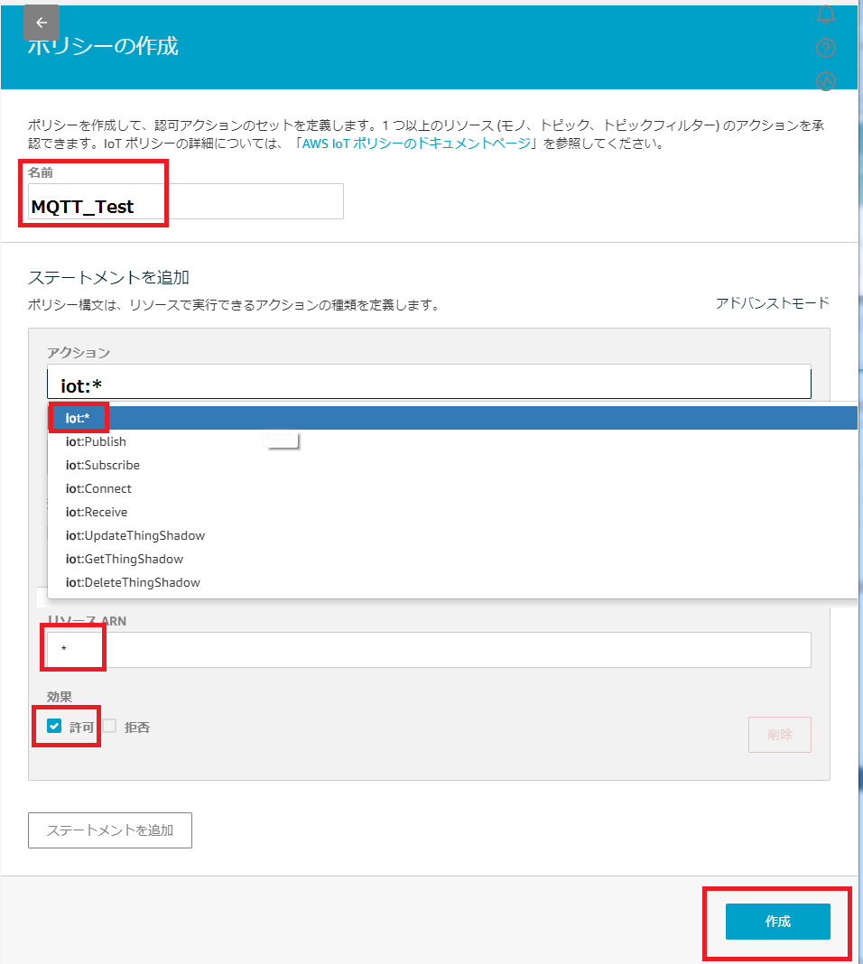This screenshot has height=964, width=863.
Task: Pick the iot:Connect action option
Action: pyautogui.click(x=98, y=488)
